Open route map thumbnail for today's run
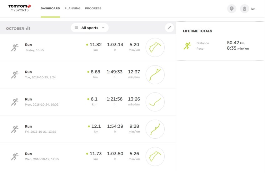265x173 pixels. tap(155, 47)
